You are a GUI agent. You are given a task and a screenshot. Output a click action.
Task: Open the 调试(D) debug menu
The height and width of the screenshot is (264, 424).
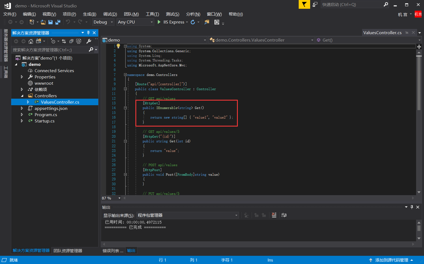[x=110, y=14]
